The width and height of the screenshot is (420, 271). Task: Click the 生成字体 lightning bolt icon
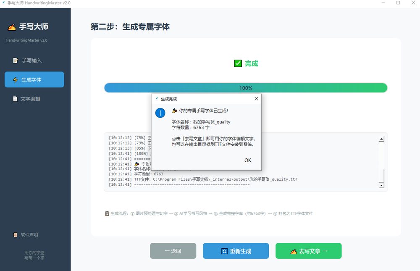(16, 79)
